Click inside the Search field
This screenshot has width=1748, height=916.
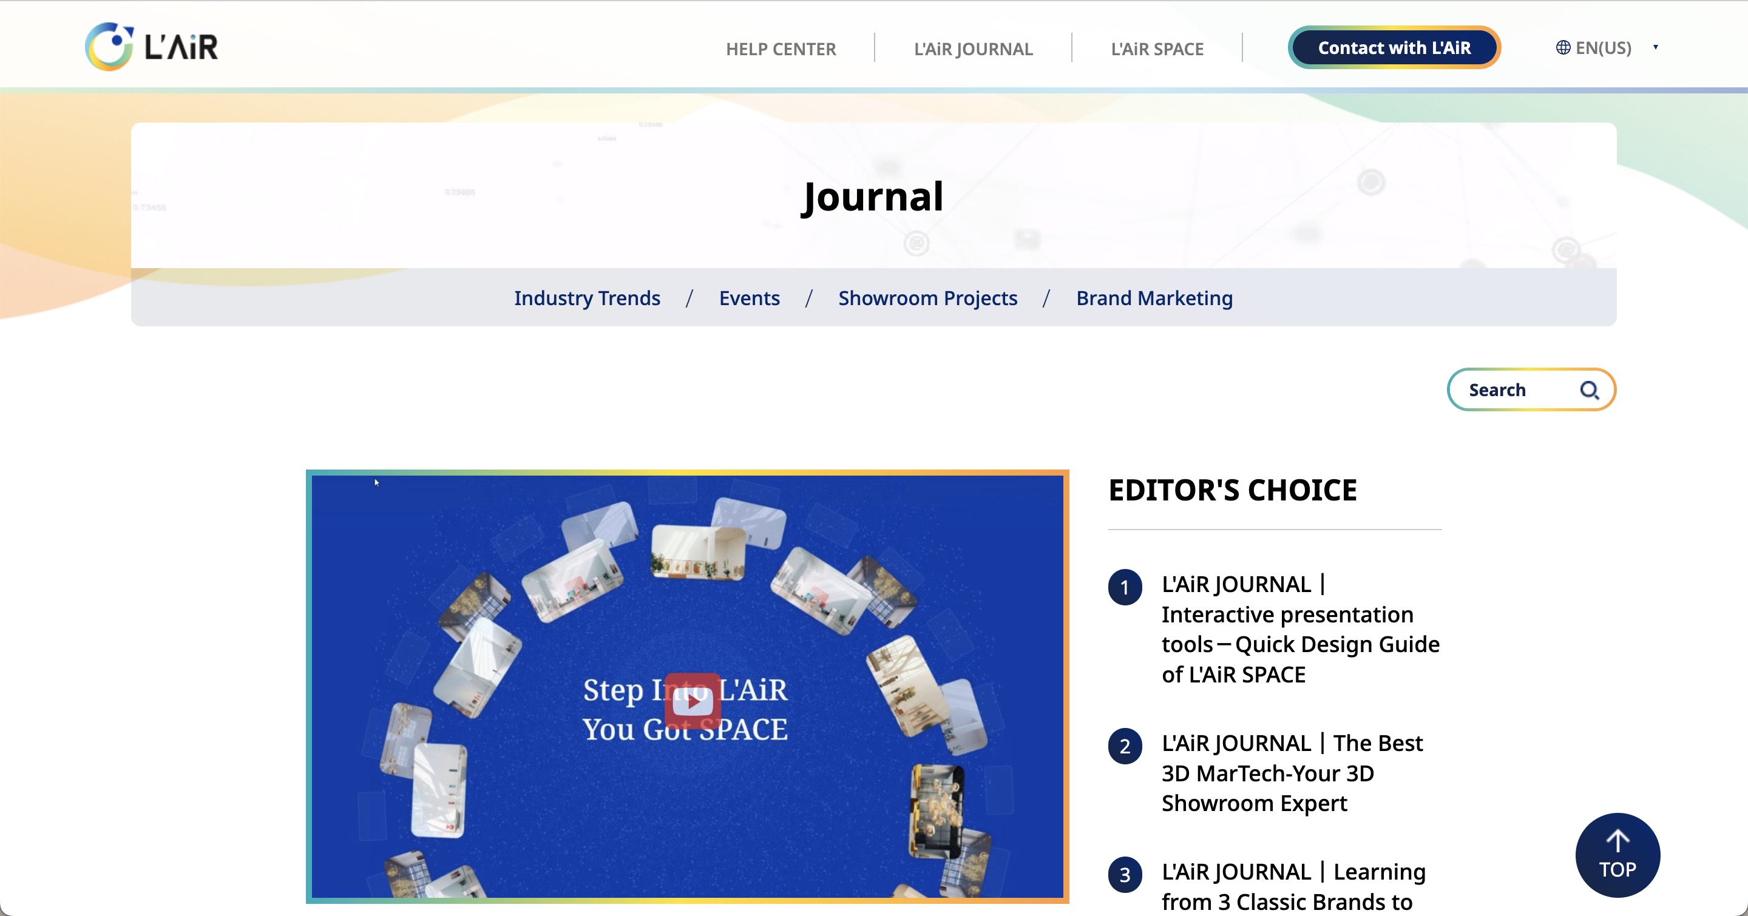pyautogui.click(x=1513, y=390)
